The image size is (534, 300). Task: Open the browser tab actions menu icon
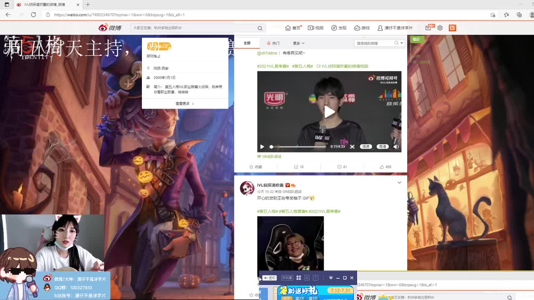[x=7, y=5]
